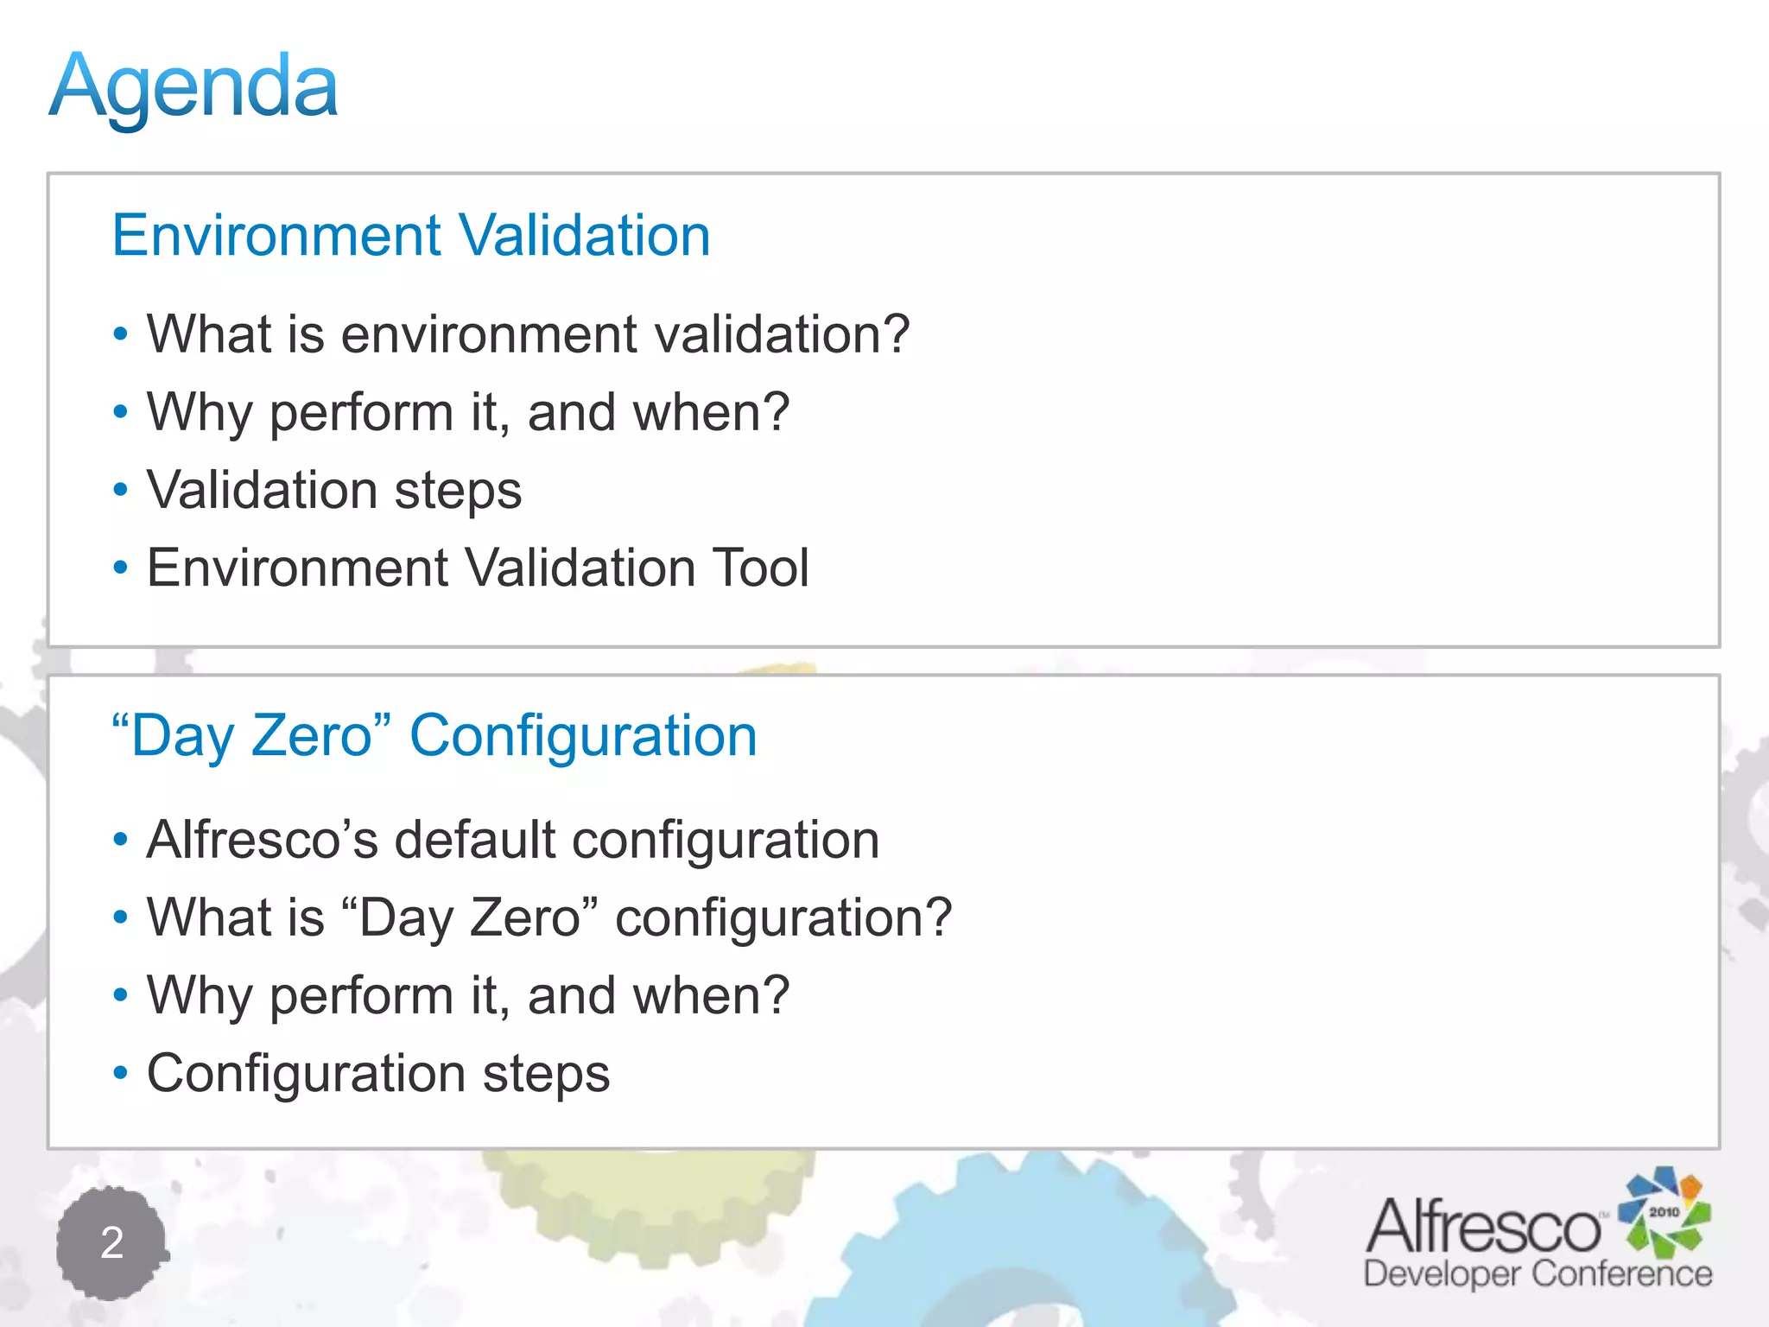Viewport: 1769px width, 1327px height.
Task: Select "Alfresco's default configuration" bullet text
Action: [513, 839]
